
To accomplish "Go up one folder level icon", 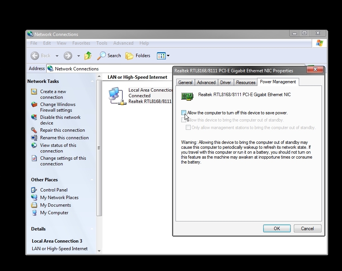I will [x=88, y=56].
